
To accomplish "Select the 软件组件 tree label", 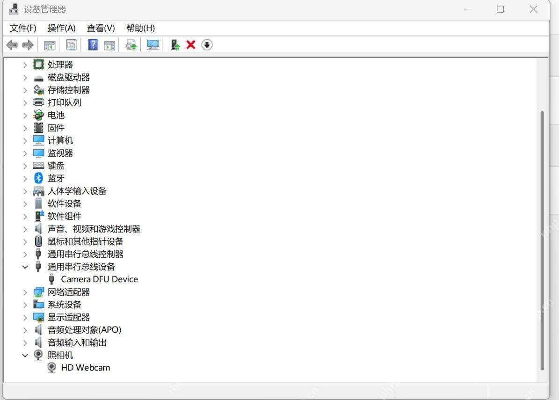I will pyautogui.click(x=65, y=216).
